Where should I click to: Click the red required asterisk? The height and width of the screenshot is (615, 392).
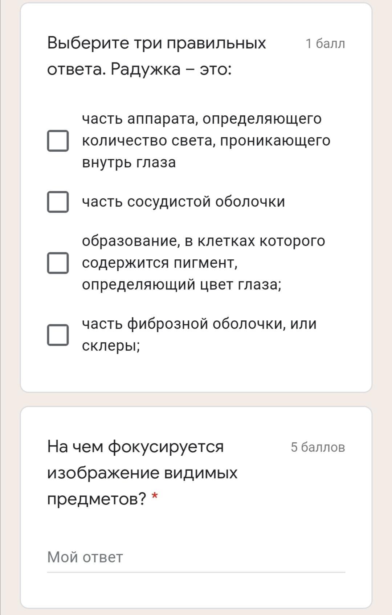(155, 496)
